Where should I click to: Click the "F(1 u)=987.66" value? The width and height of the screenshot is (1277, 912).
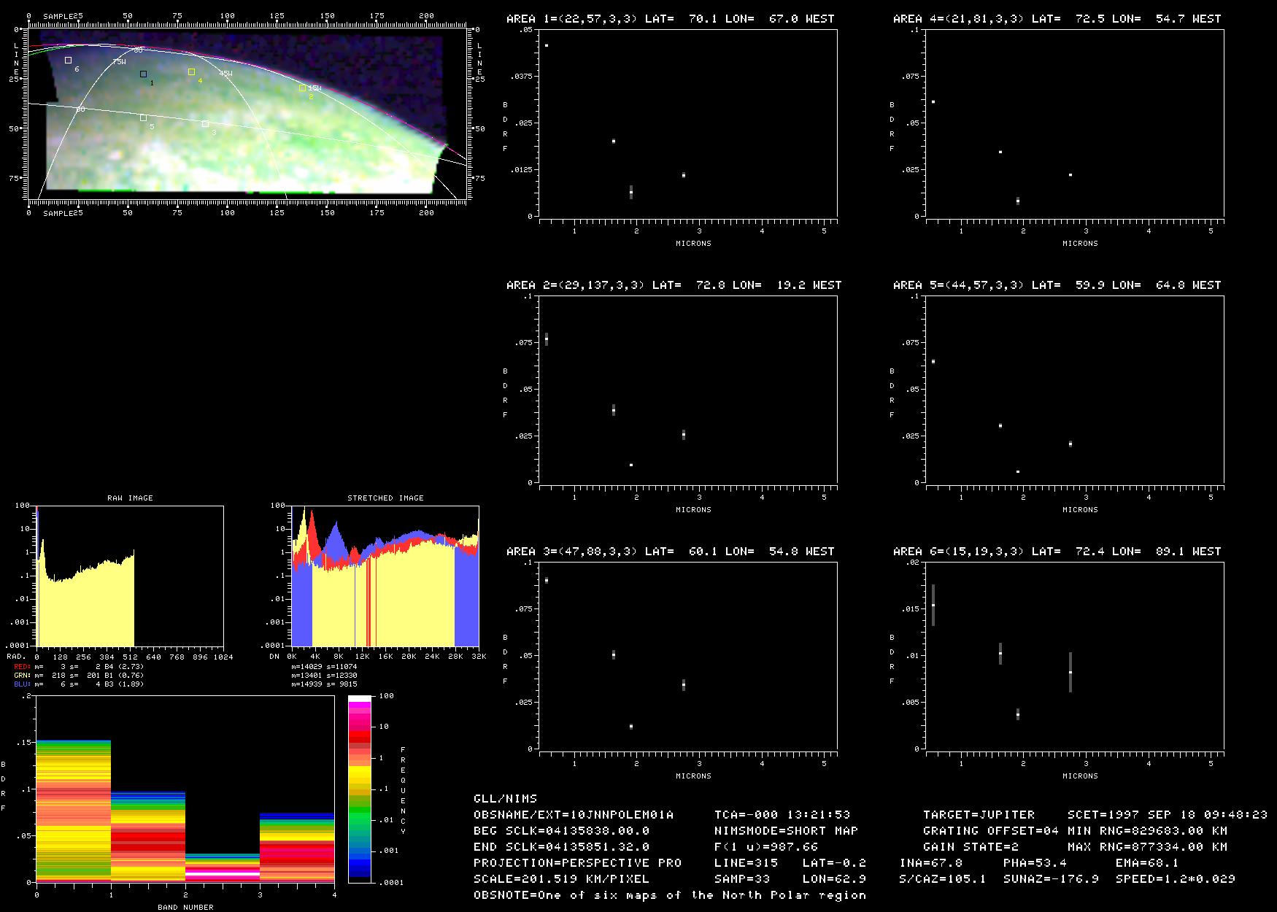coord(766,847)
